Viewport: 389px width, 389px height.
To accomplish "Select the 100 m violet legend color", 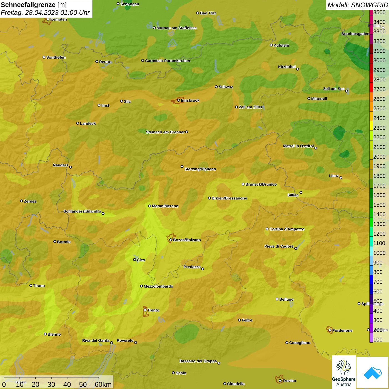I will click(x=371, y=338).
